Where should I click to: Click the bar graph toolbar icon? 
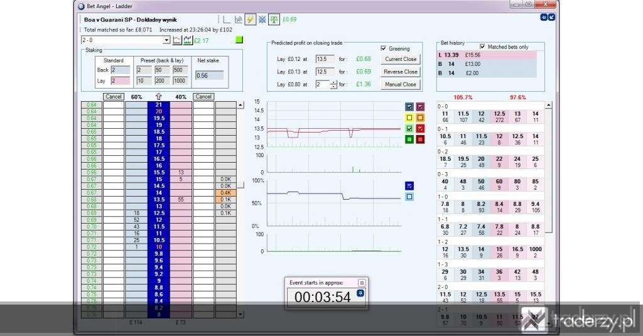click(x=238, y=19)
